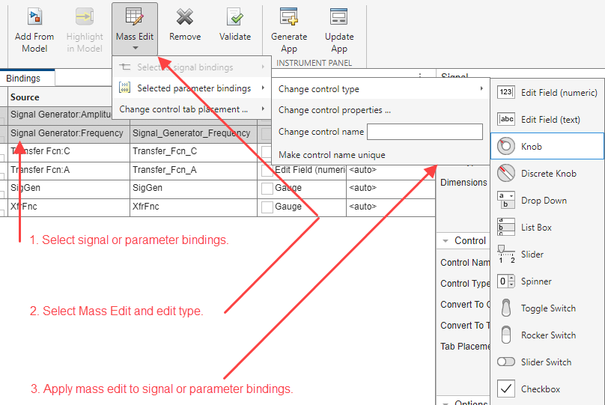This screenshot has height=405, width=605.
Task: Expand Change control tab placement submenu arrow
Action: (263, 109)
